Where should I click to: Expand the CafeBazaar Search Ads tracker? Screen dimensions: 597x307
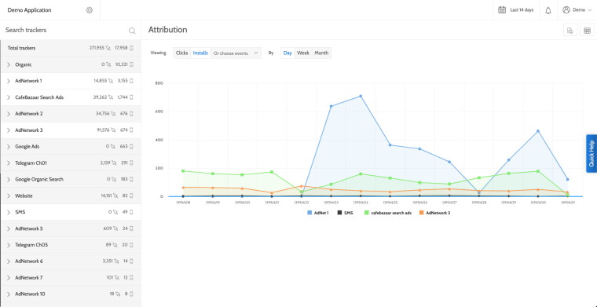9,97
